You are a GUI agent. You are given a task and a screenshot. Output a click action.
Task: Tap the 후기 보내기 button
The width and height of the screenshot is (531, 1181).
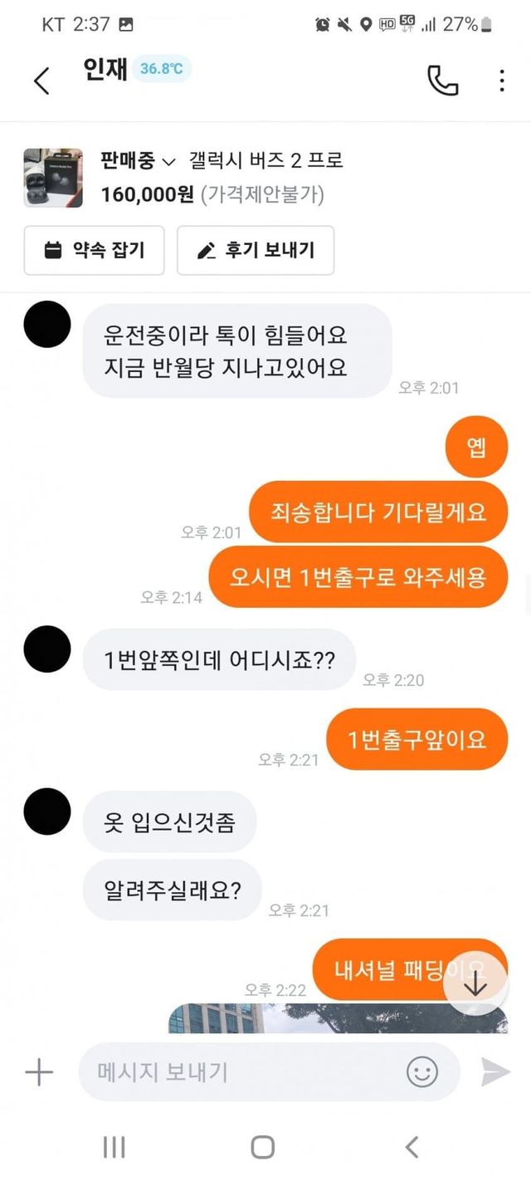(256, 250)
